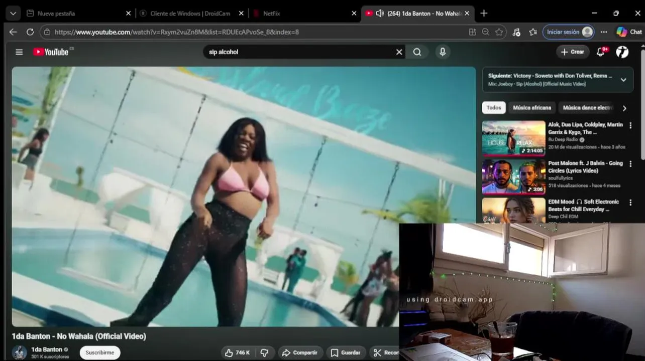Open the media control music icon
The width and height of the screenshot is (645, 361).
pos(516,32)
